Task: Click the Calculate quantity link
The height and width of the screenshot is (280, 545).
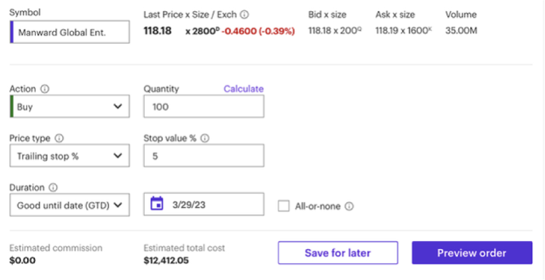Action: click(x=243, y=88)
